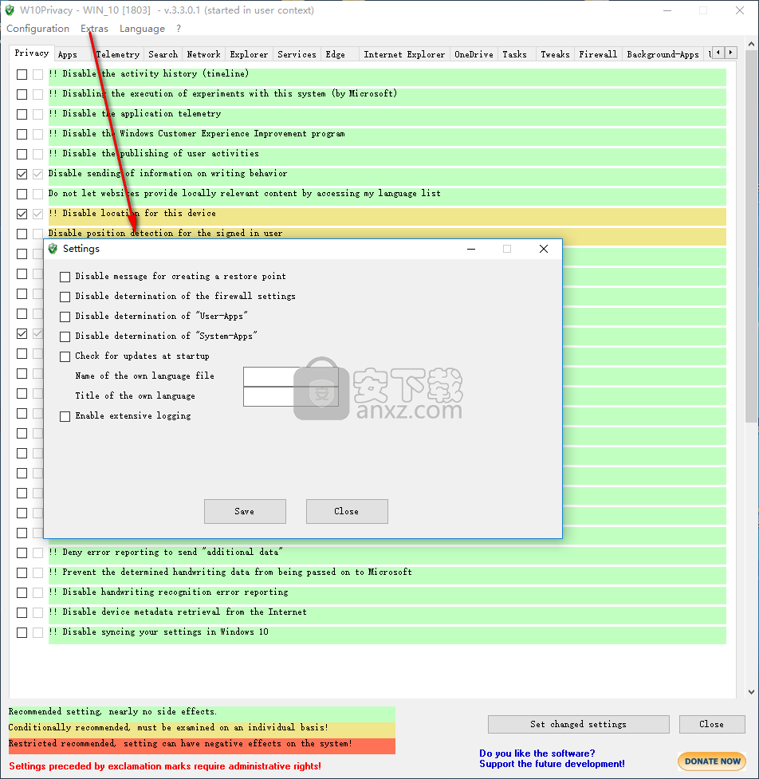Uncheck 'Disable sending of information on writing behavior'
This screenshot has width=759, height=779.
pos(22,174)
